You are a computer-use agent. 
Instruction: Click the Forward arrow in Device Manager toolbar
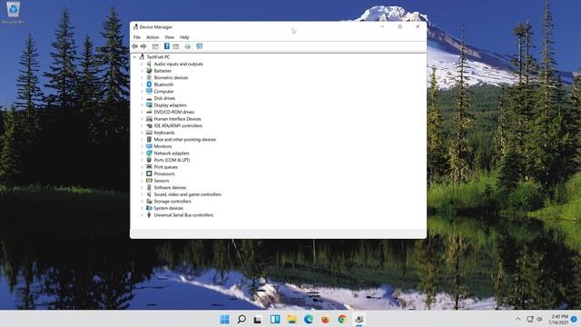[143, 46]
